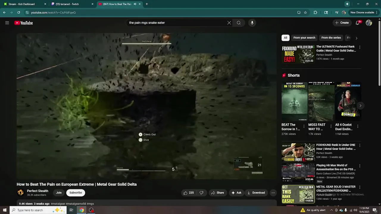Click the video player area
This screenshot has height=214, width=381.
point(147,106)
